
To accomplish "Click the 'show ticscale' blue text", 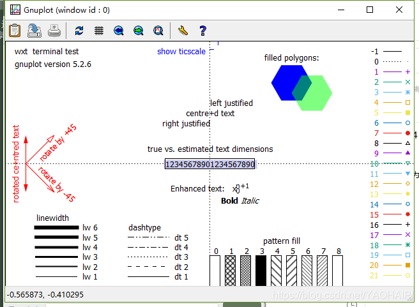I will [x=181, y=51].
